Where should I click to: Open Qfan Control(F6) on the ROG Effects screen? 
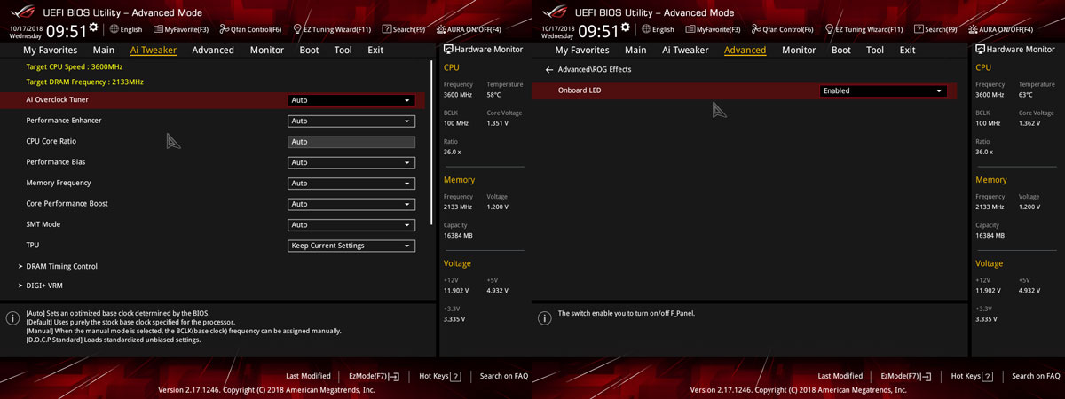[783, 29]
